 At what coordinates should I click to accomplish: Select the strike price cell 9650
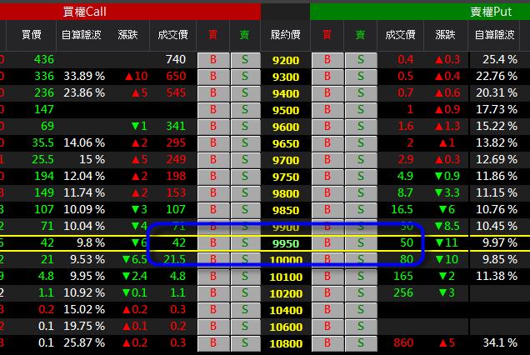(x=286, y=143)
